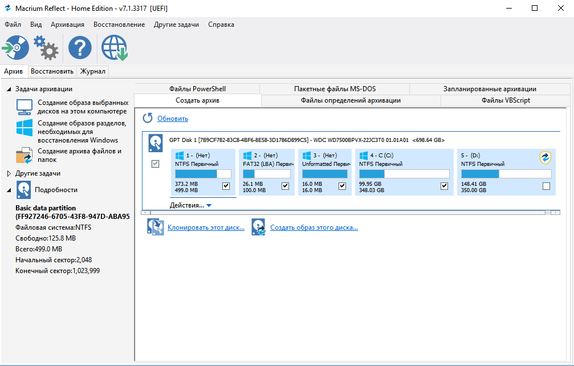Open the Пакетные файлы MS-DOS tab
This screenshot has height=366, width=574.
335,89
